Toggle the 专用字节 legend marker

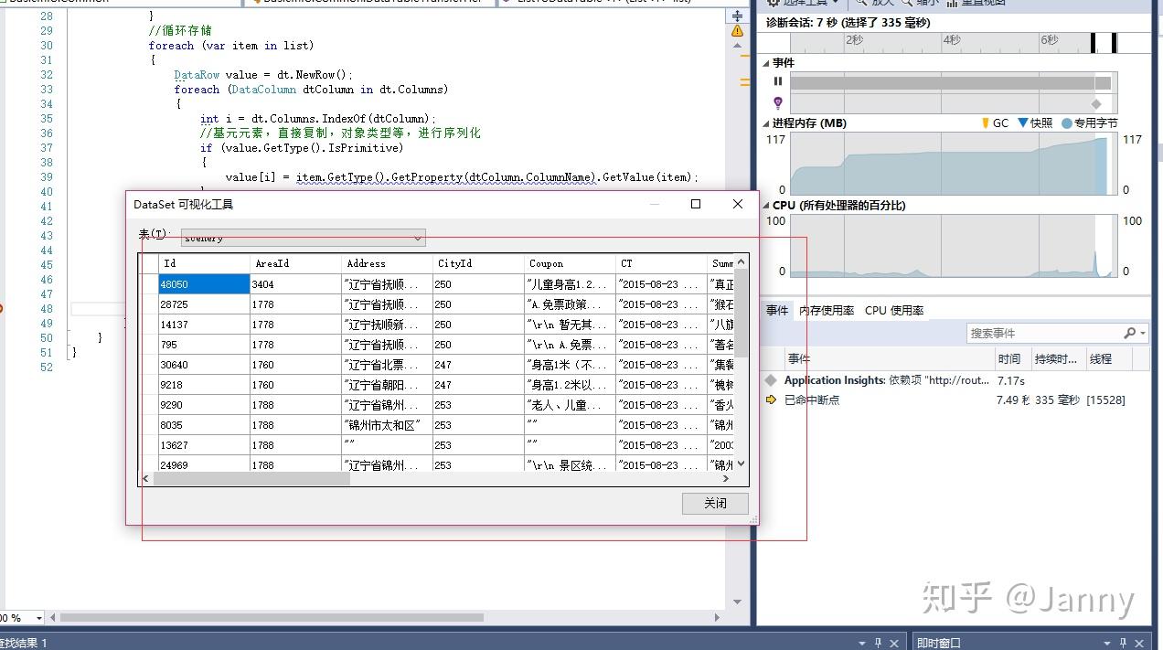click(x=1065, y=123)
